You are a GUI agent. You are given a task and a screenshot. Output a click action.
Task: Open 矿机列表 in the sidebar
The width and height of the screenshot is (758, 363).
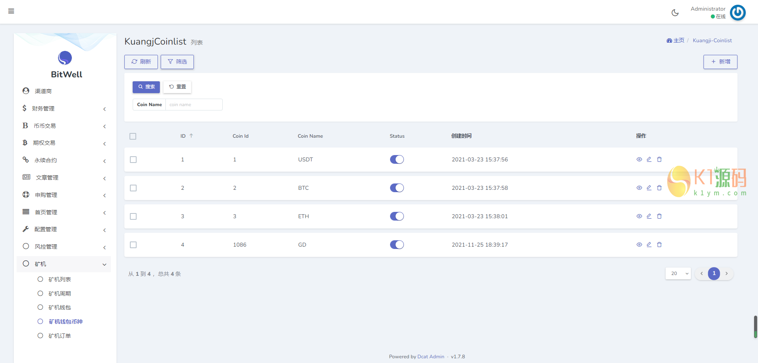(x=60, y=279)
